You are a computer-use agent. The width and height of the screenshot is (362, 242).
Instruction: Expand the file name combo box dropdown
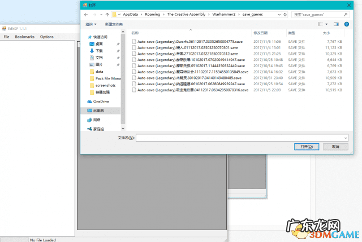coord(344,137)
